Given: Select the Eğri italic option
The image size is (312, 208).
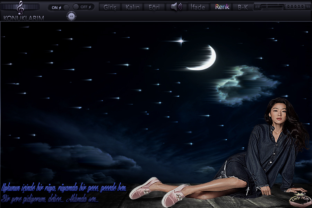Looking at the screenshot, I should [154, 7].
